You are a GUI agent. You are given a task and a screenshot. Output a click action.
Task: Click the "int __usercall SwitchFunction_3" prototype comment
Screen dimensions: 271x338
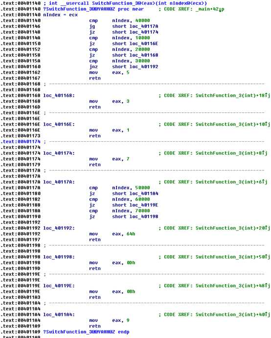(x=128, y=3)
